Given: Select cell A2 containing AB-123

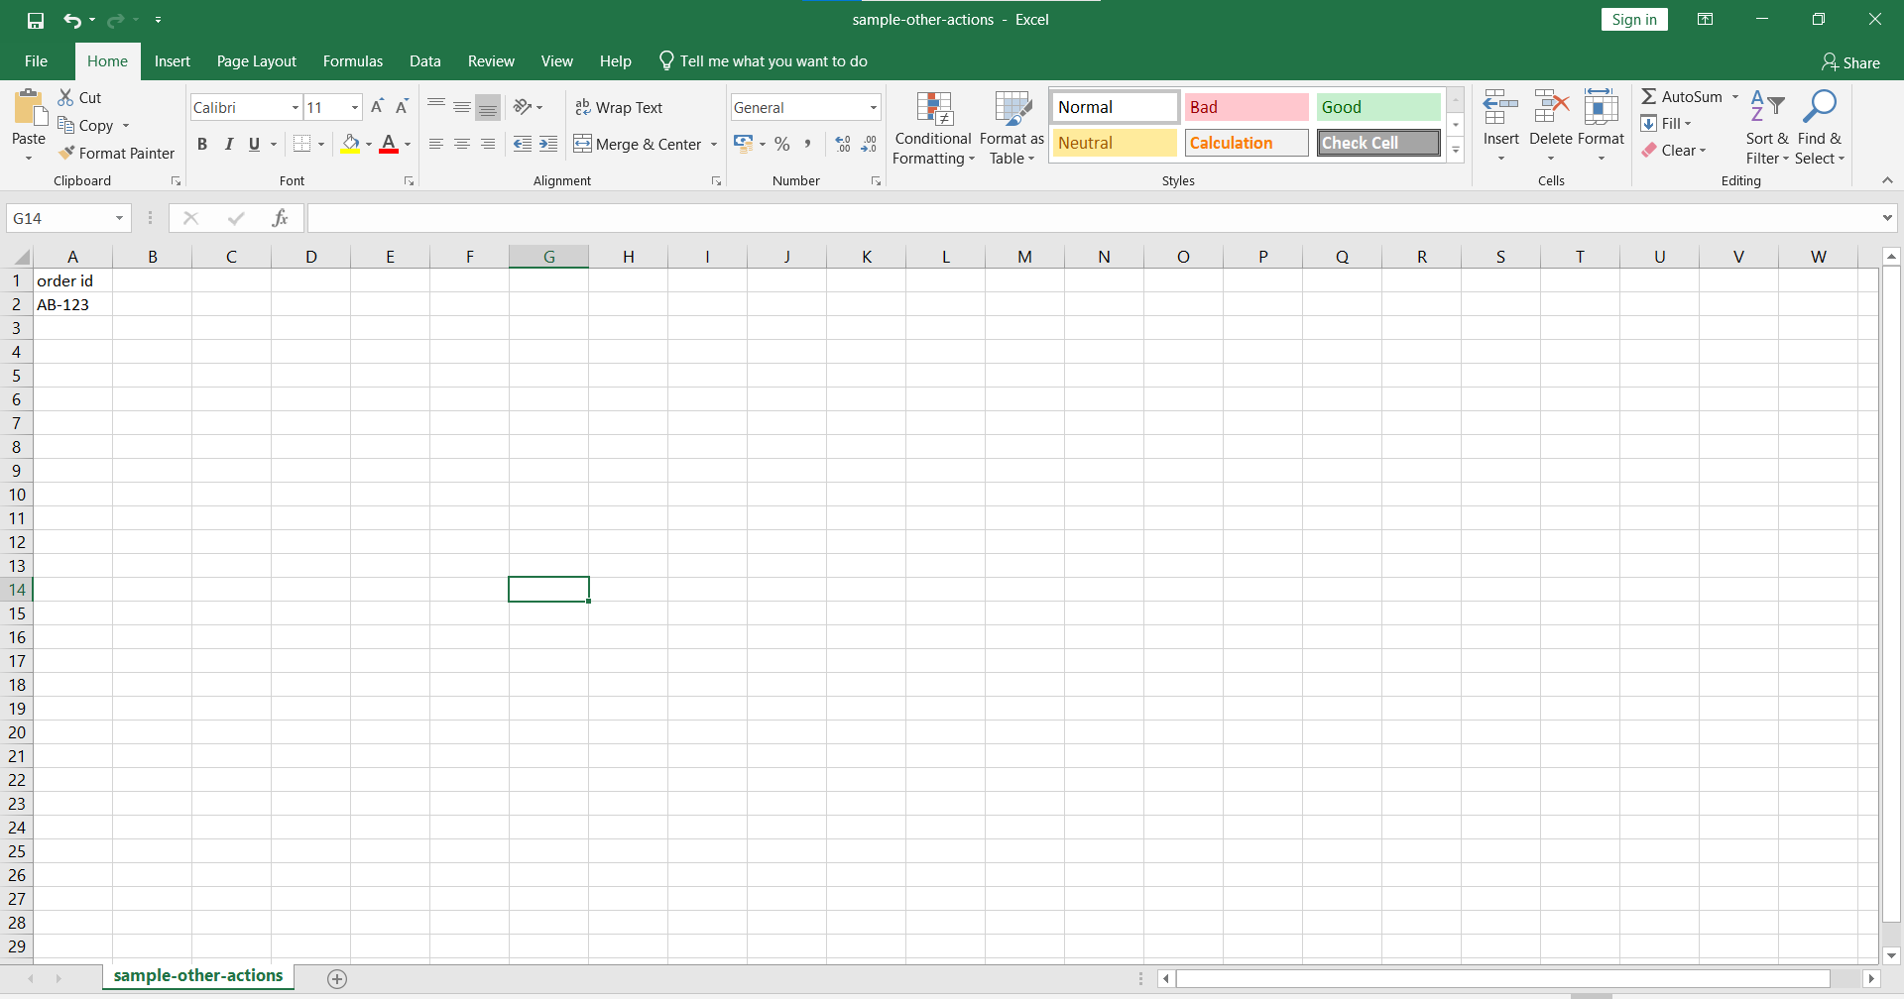Looking at the screenshot, I should click(x=72, y=304).
